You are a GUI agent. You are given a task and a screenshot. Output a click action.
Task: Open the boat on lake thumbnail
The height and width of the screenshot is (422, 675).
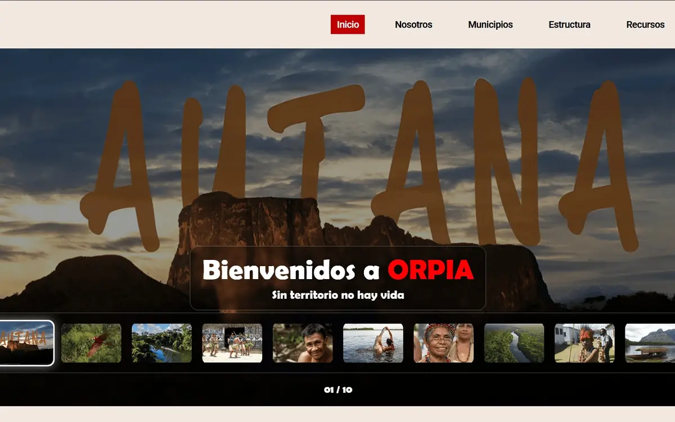click(650, 343)
